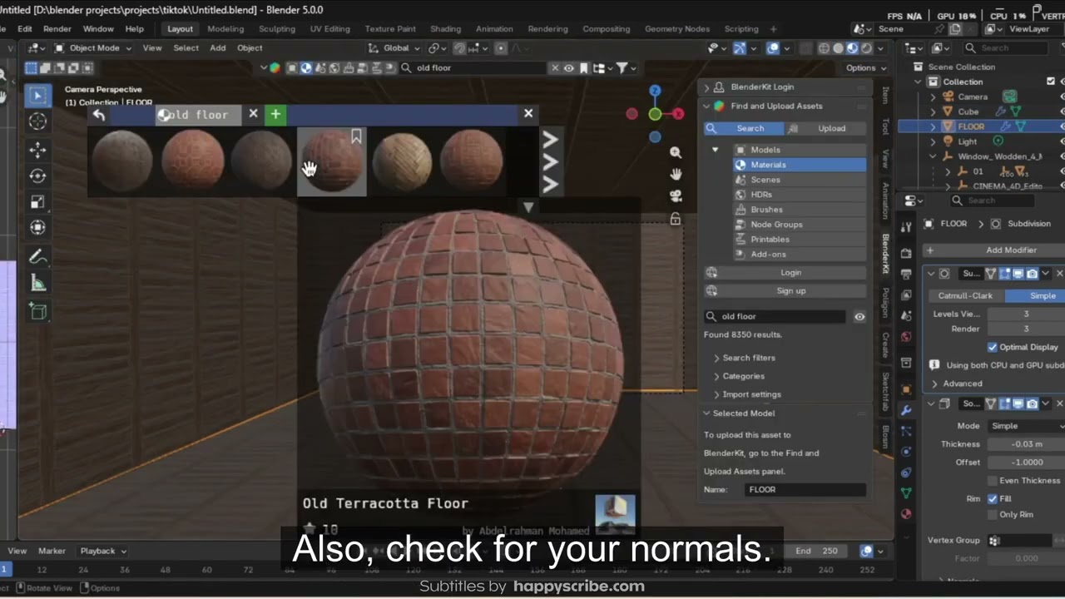Viewport: 1065px width, 599px height.
Task: Select the Measure tool
Action: pyautogui.click(x=37, y=284)
